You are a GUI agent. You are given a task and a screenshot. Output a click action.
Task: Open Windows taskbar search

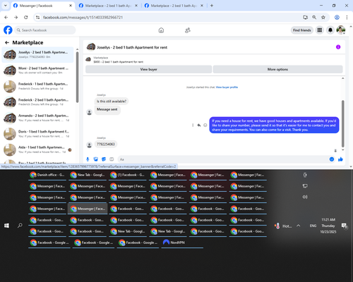[x=20, y=226]
